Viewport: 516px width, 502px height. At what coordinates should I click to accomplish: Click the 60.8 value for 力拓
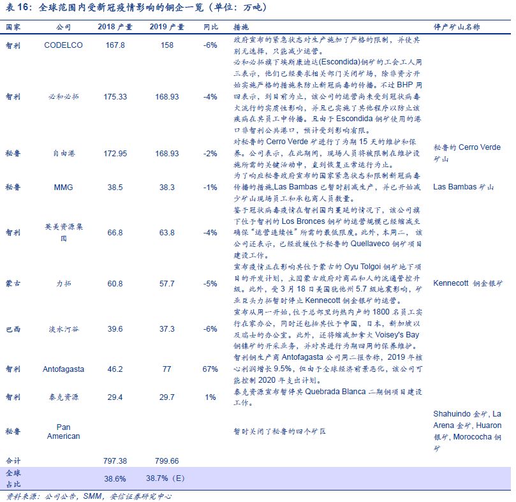pyautogui.click(x=115, y=283)
